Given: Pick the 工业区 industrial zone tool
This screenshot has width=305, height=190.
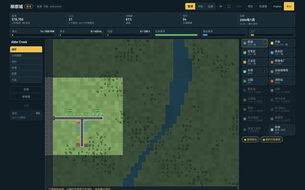Looking at the screenshot, I should tap(254, 62).
